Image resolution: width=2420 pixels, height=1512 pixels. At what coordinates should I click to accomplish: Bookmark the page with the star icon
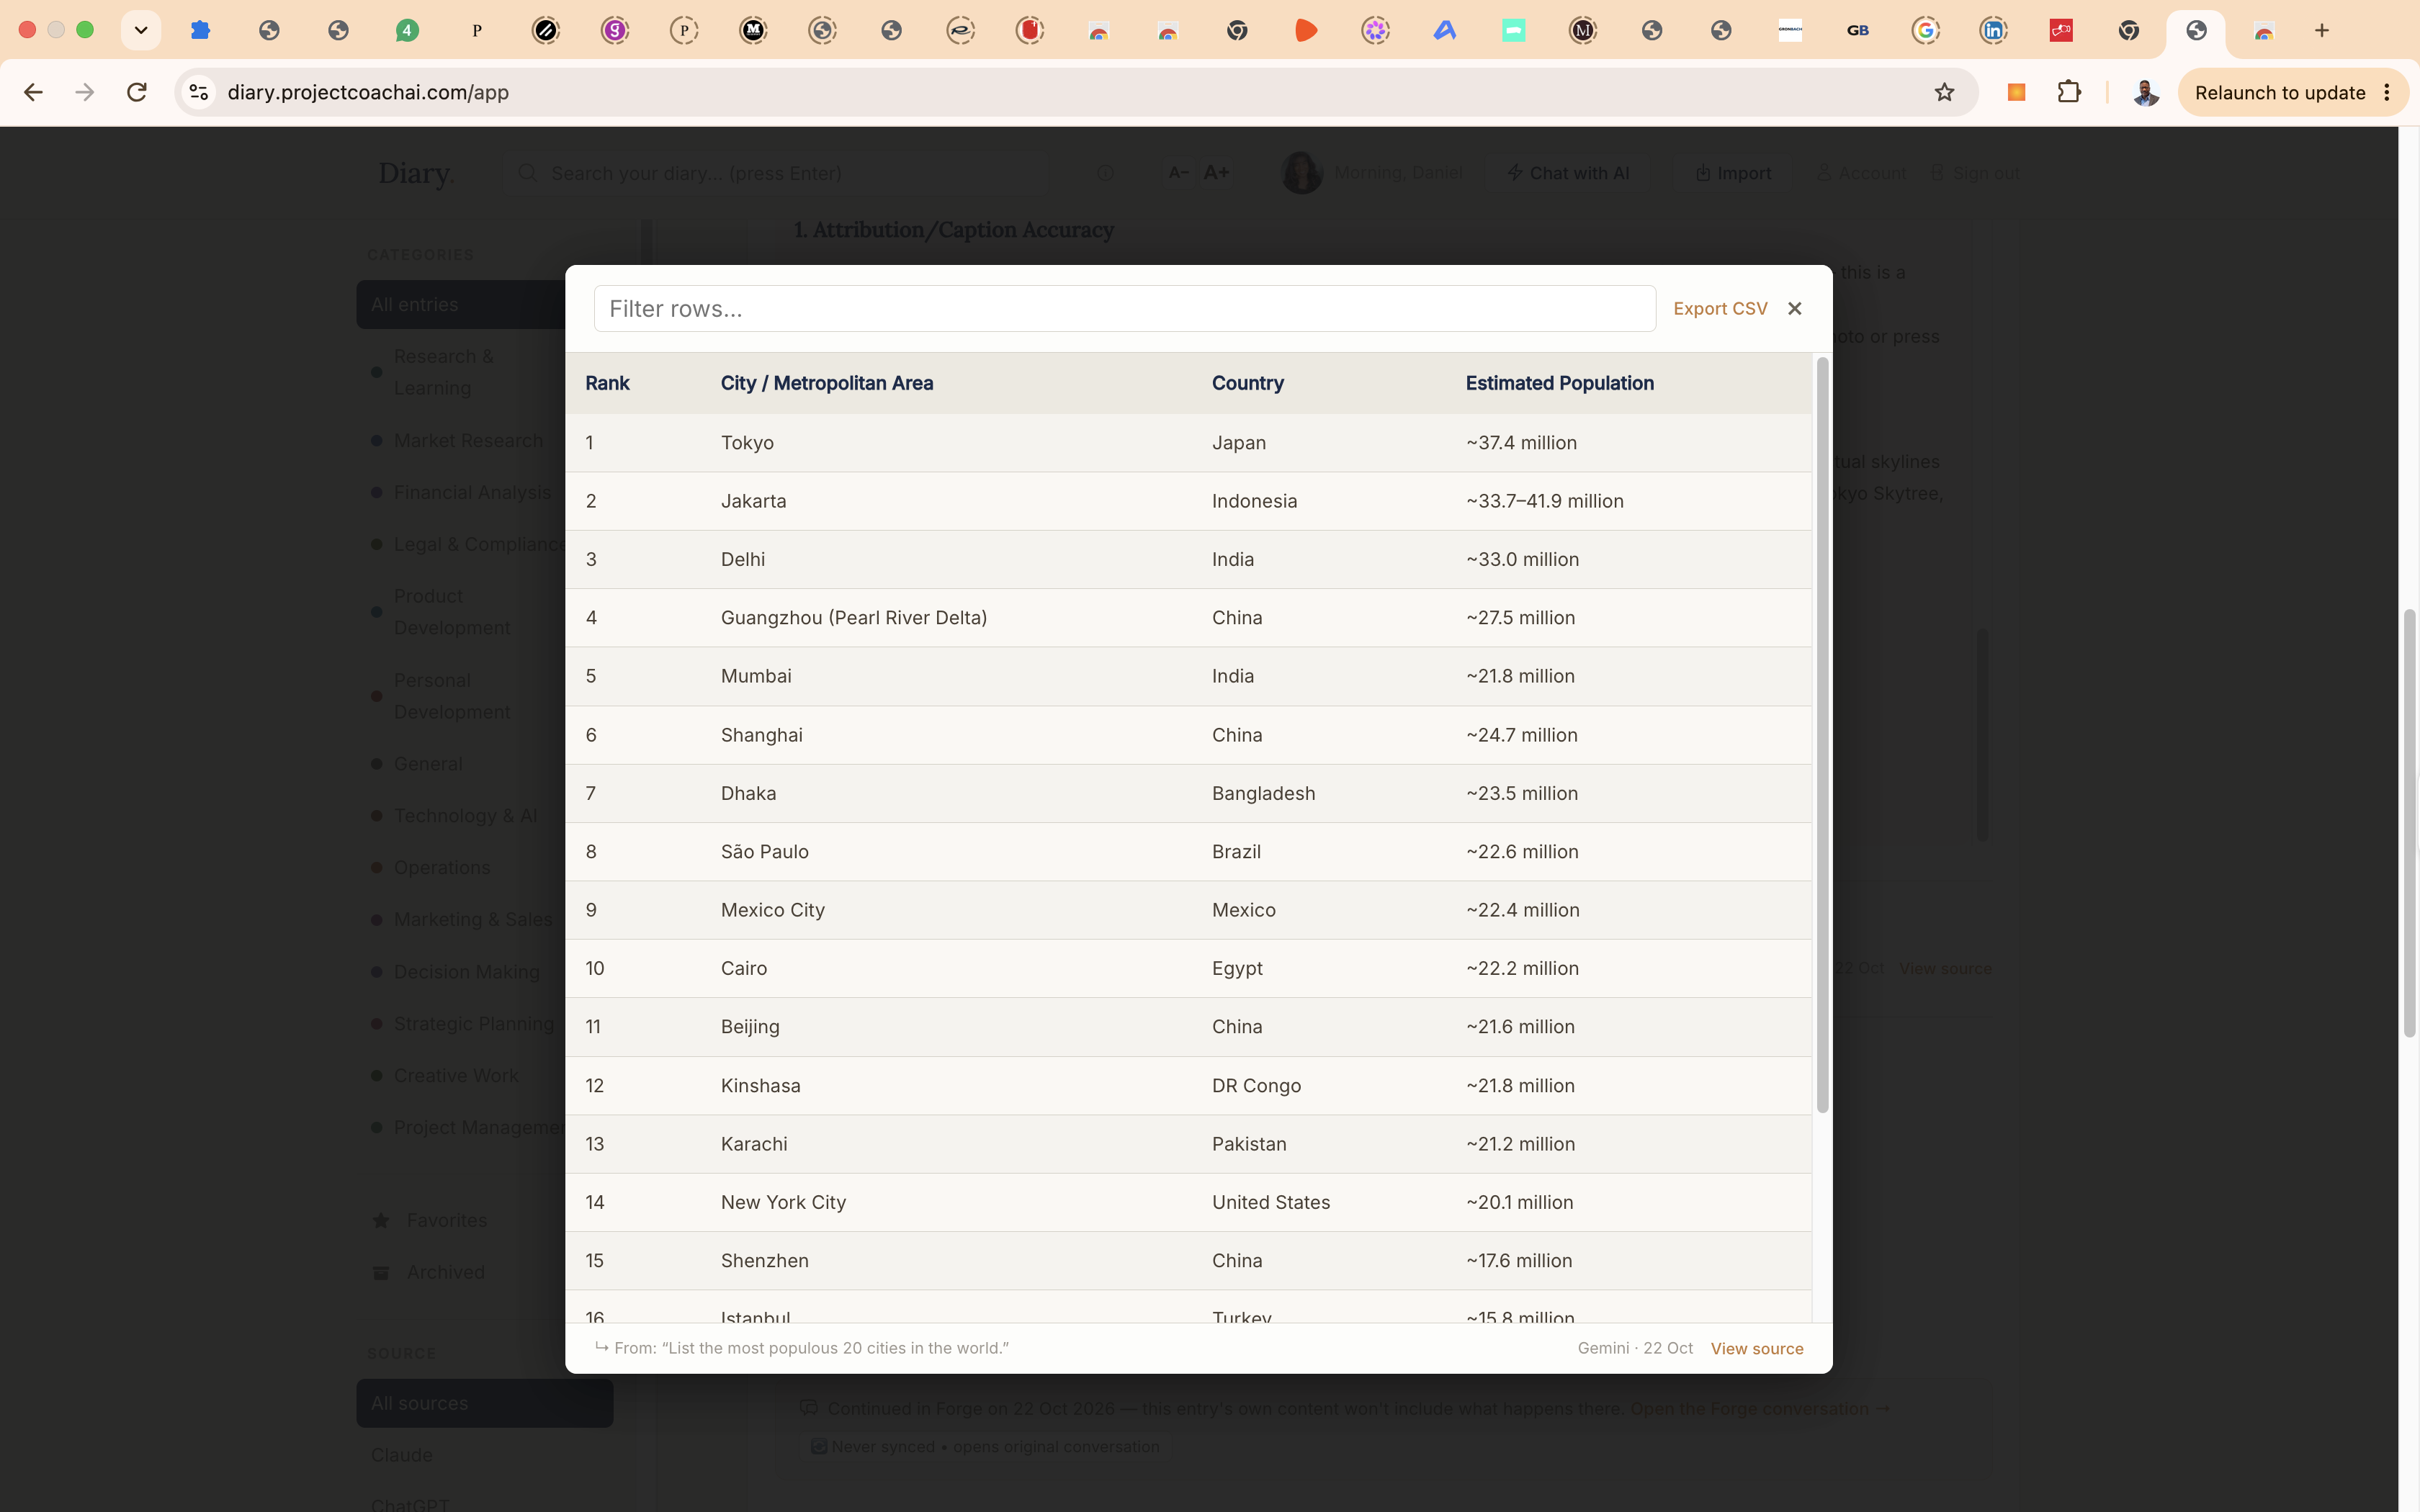(x=1943, y=92)
